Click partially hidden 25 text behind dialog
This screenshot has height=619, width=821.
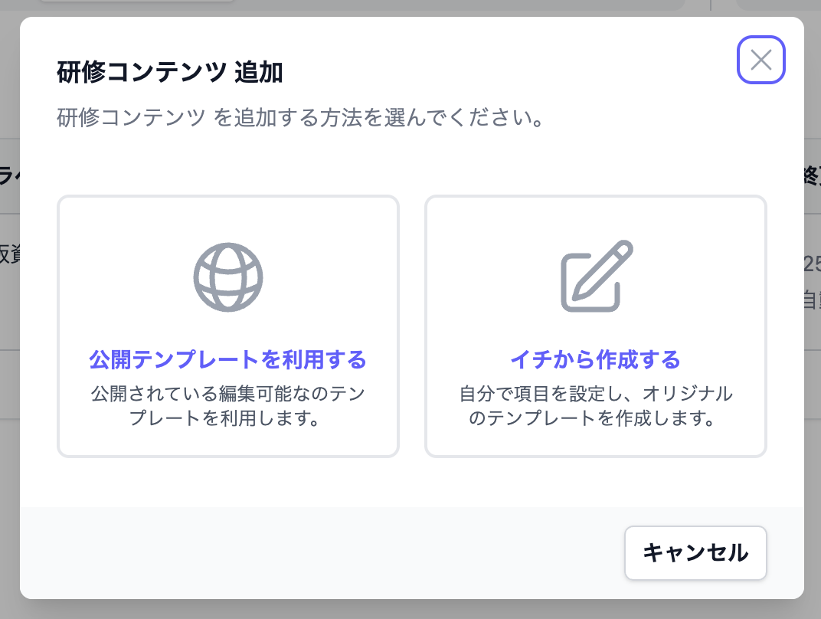812,264
